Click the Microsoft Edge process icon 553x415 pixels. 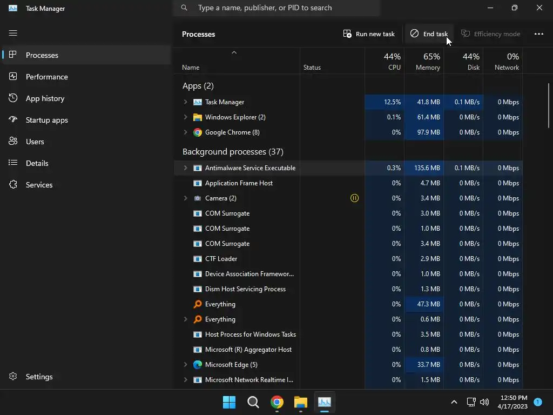click(x=198, y=365)
